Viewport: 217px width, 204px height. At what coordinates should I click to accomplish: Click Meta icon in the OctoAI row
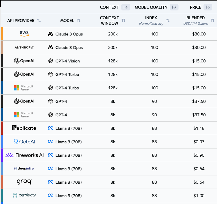pos(51,142)
